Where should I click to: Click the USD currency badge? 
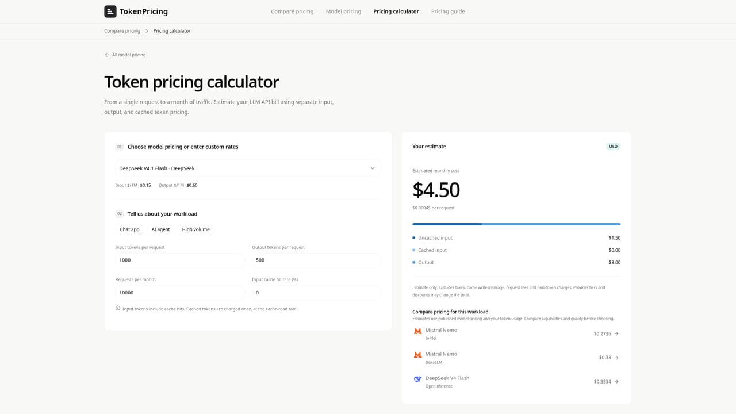coord(614,147)
